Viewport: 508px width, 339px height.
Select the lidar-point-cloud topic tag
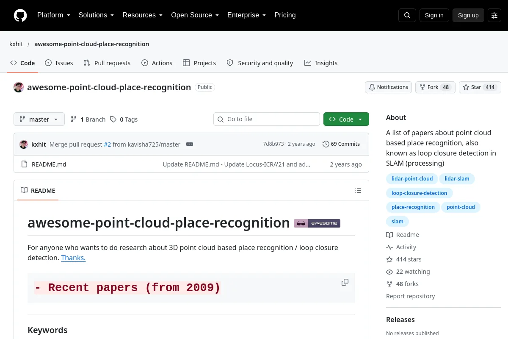tap(412, 179)
